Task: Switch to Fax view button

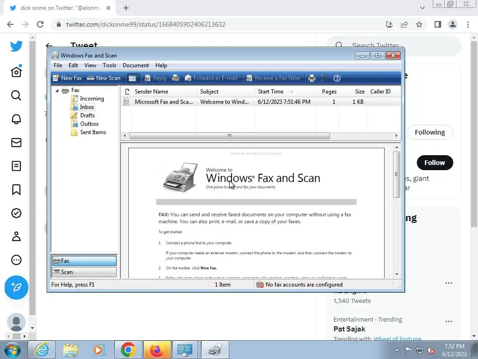Action: point(84,261)
